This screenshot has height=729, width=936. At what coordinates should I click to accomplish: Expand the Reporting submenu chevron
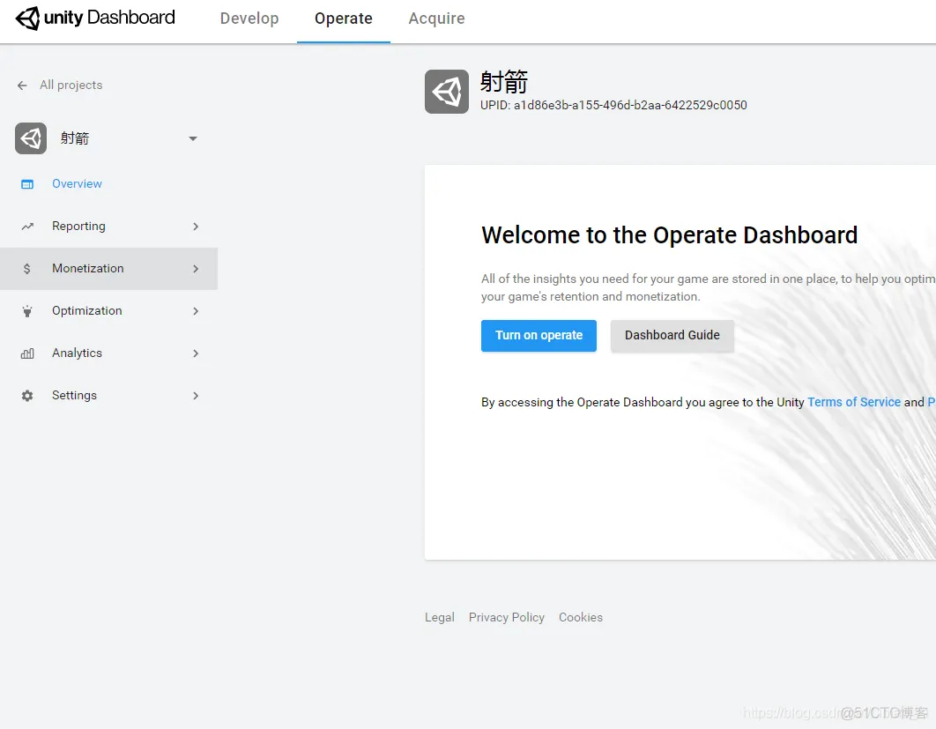pyautogui.click(x=196, y=227)
